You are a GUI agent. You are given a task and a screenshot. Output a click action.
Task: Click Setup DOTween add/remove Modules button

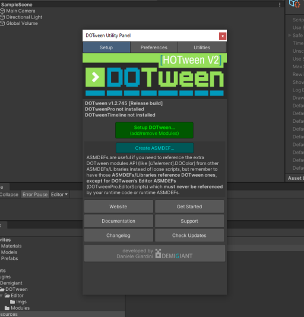[x=154, y=130]
